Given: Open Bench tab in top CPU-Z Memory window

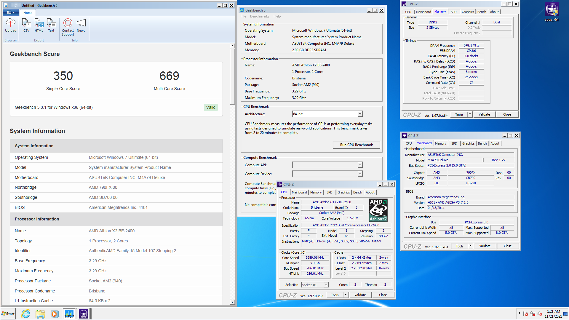Looking at the screenshot, I should 482,12.
